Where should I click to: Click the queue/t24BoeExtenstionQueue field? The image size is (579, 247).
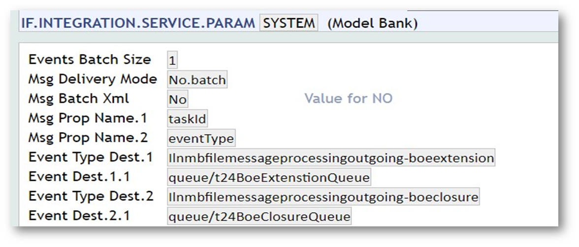point(269,178)
